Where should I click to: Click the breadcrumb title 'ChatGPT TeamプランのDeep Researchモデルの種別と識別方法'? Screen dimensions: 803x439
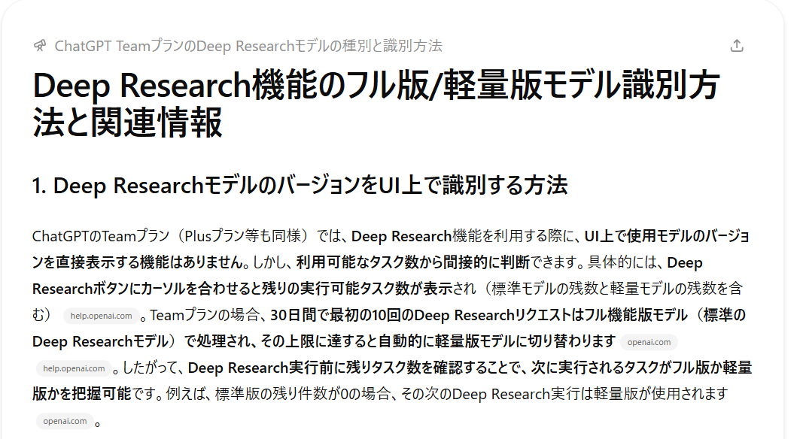[248, 46]
